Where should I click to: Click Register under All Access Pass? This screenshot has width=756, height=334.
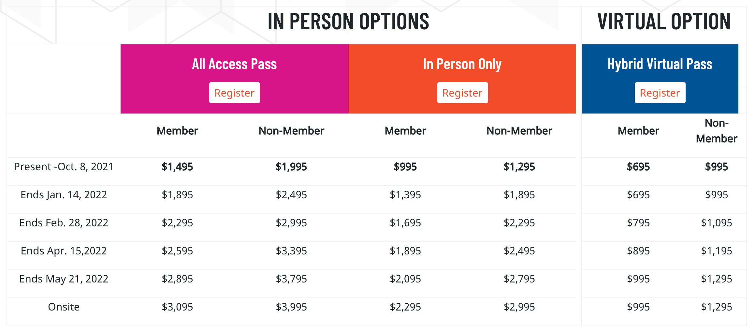tap(234, 93)
